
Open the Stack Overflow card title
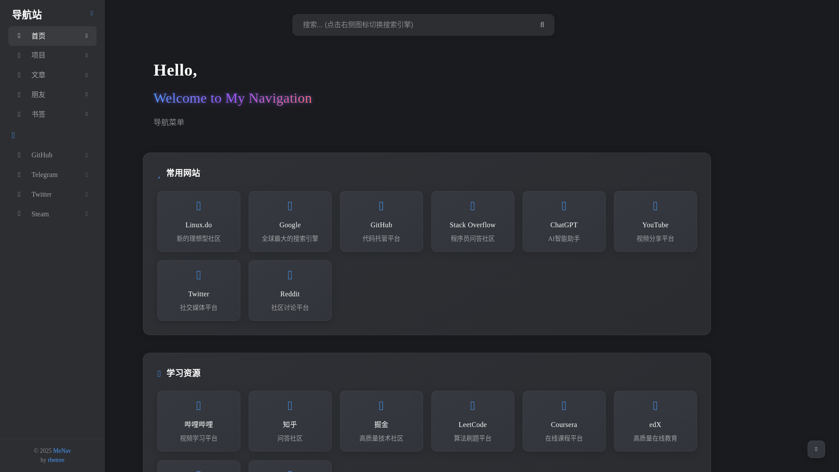473,225
